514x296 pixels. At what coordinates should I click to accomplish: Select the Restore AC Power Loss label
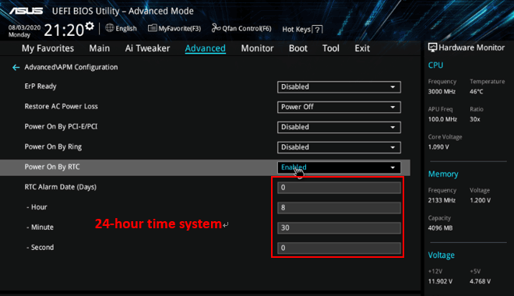[x=61, y=106]
